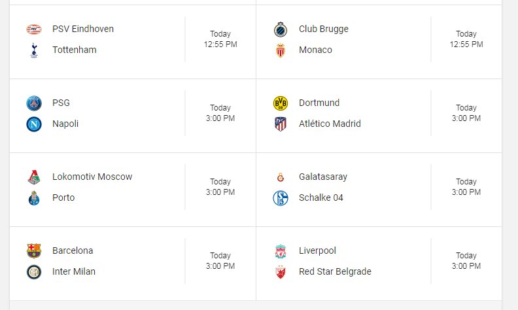Screen dimensions: 518x310
Task: Open the Inter Milan team link
Action: click(x=74, y=271)
